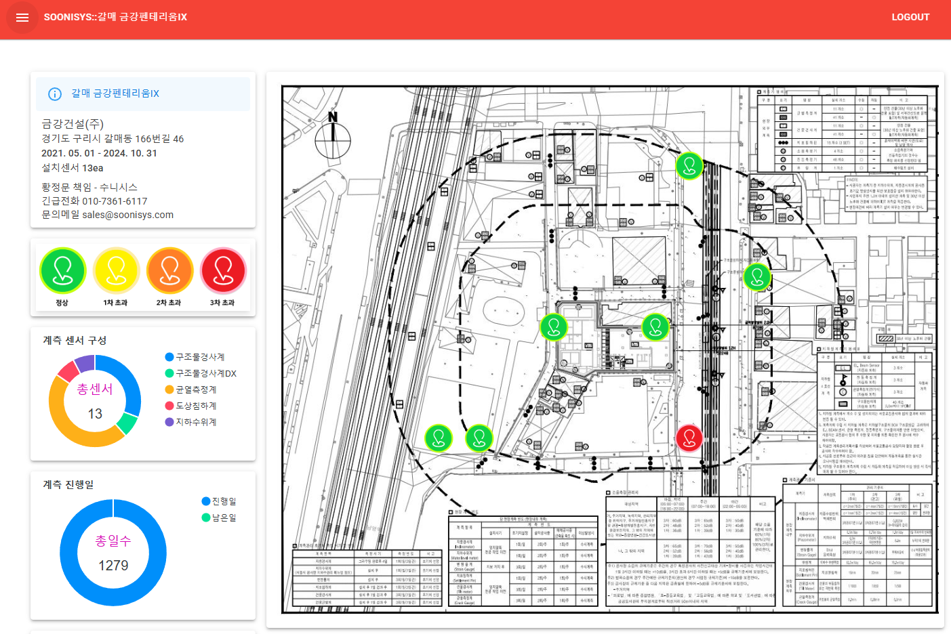Click the 계측 진행일 card heading
951x634 pixels.
pyautogui.click(x=68, y=484)
